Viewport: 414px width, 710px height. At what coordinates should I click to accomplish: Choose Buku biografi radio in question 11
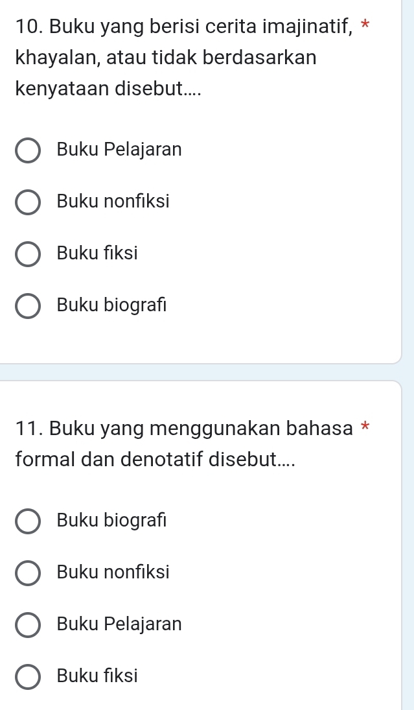point(27,521)
